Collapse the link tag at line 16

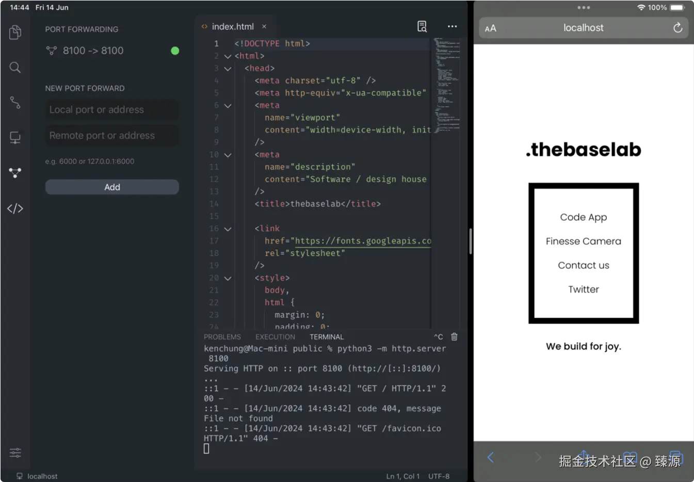coord(228,229)
